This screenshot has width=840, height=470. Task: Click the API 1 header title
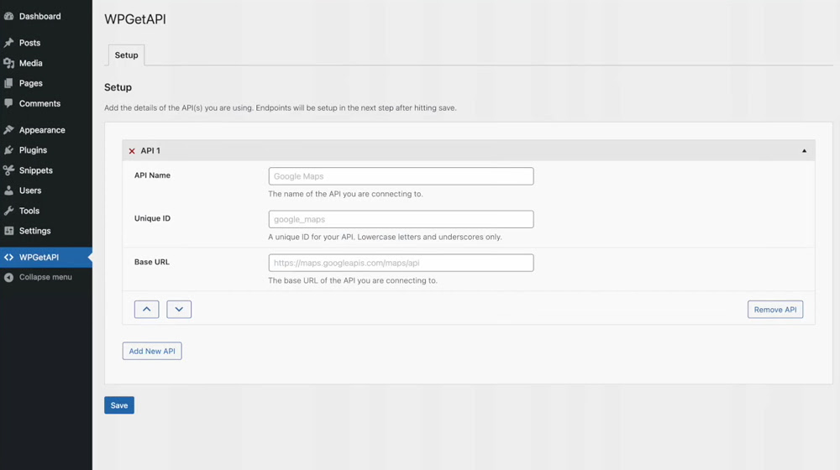tap(150, 151)
